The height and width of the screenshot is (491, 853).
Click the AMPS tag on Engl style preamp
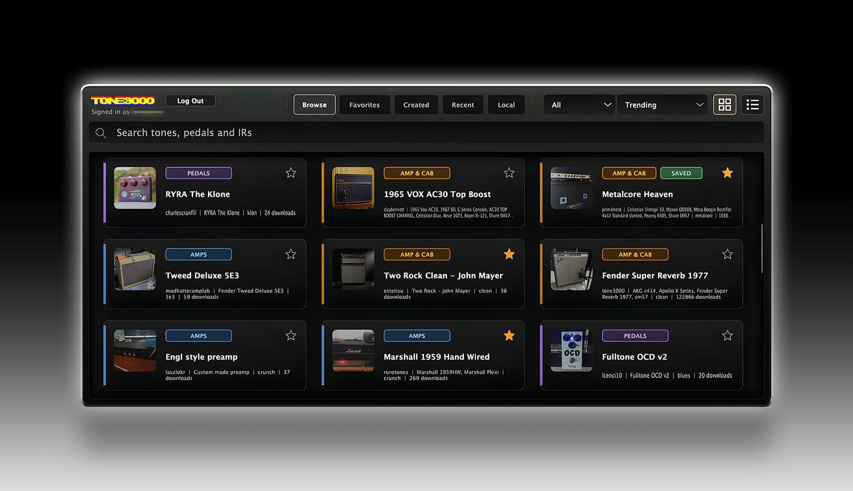(x=198, y=335)
